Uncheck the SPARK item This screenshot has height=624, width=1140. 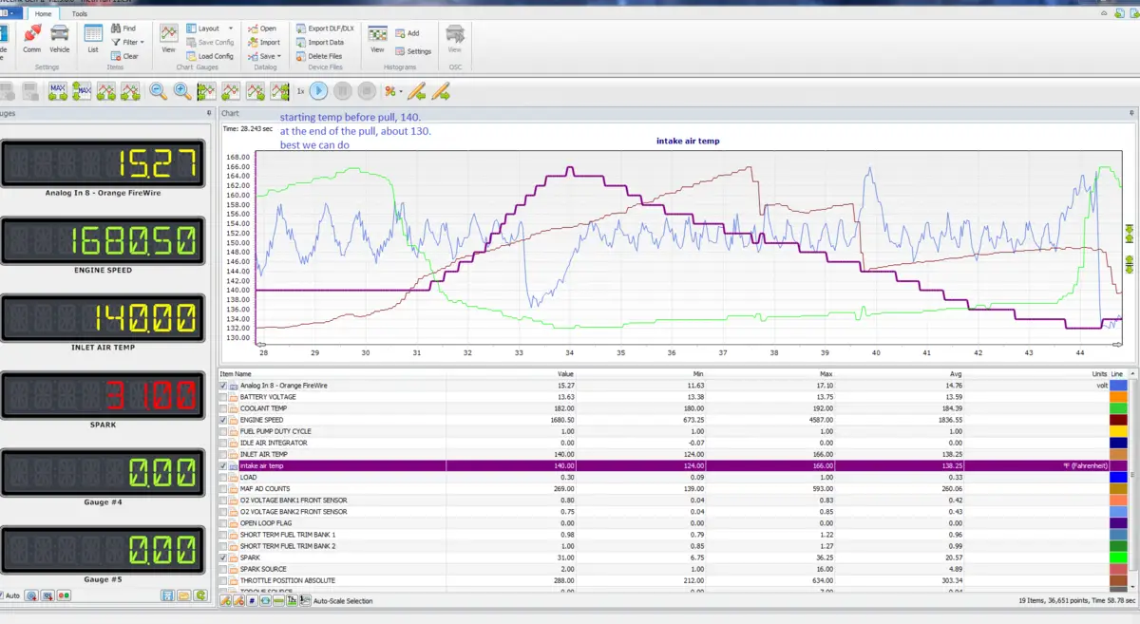click(x=224, y=558)
